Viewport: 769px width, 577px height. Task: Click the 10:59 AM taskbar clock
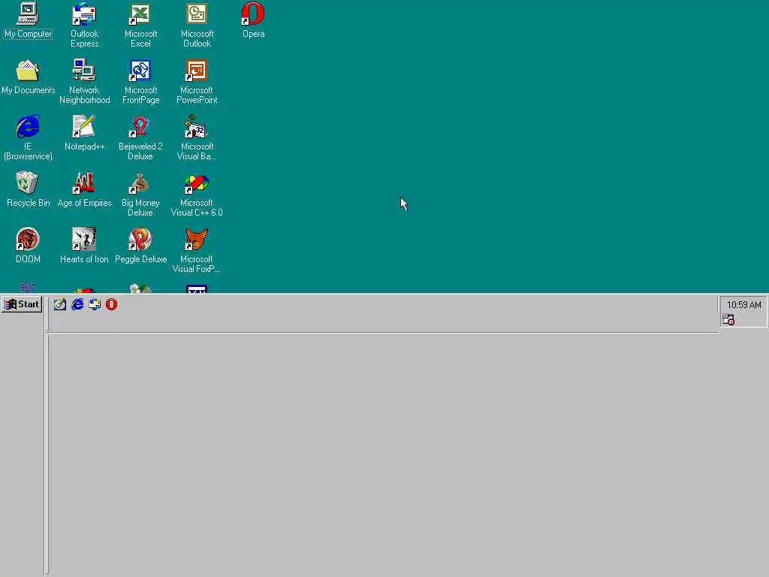tap(744, 305)
